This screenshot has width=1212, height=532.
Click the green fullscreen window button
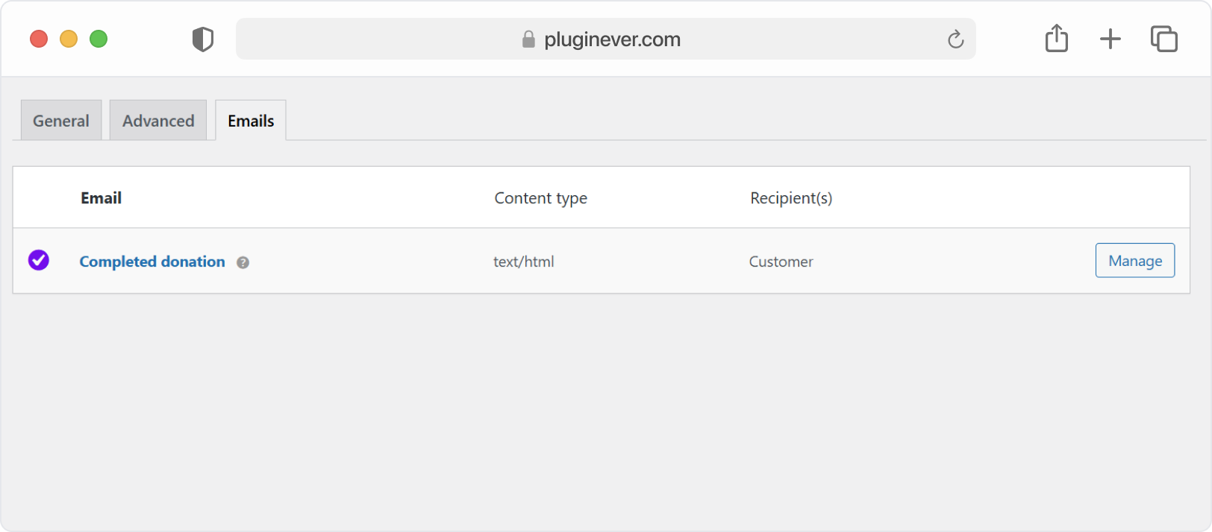click(99, 39)
